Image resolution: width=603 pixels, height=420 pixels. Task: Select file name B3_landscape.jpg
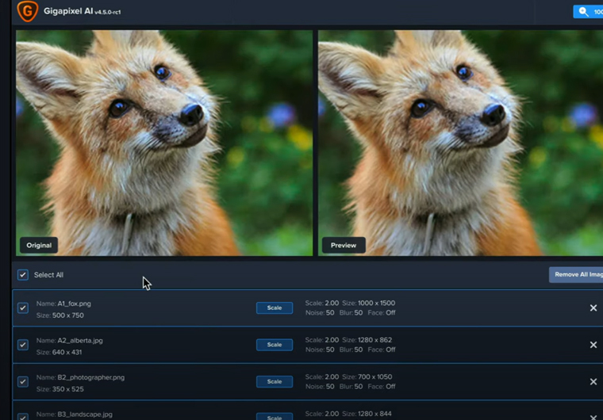tap(85, 414)
